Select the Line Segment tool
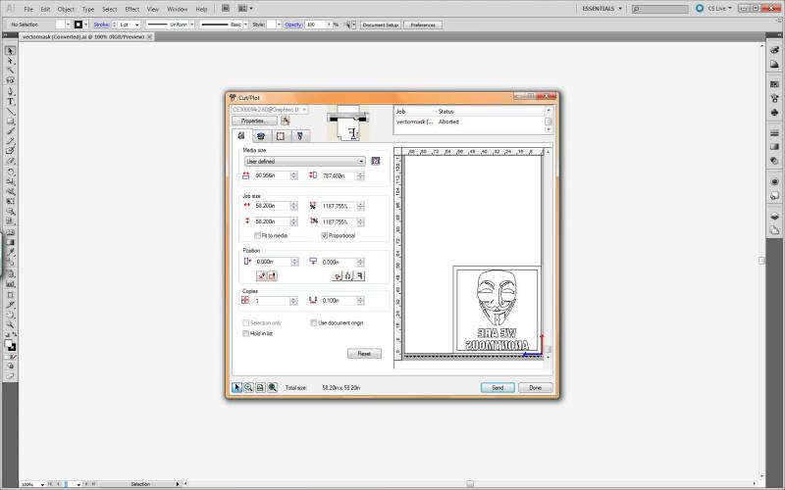 10,111
